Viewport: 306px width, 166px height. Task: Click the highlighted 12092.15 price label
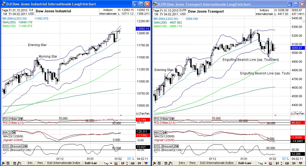click(142, 28)
